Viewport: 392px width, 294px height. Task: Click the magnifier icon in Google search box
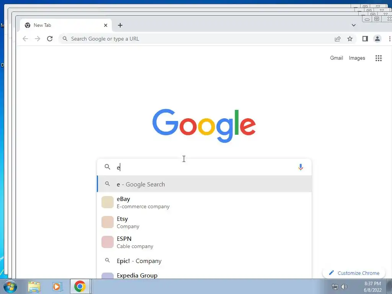click(x=107, y=167)
